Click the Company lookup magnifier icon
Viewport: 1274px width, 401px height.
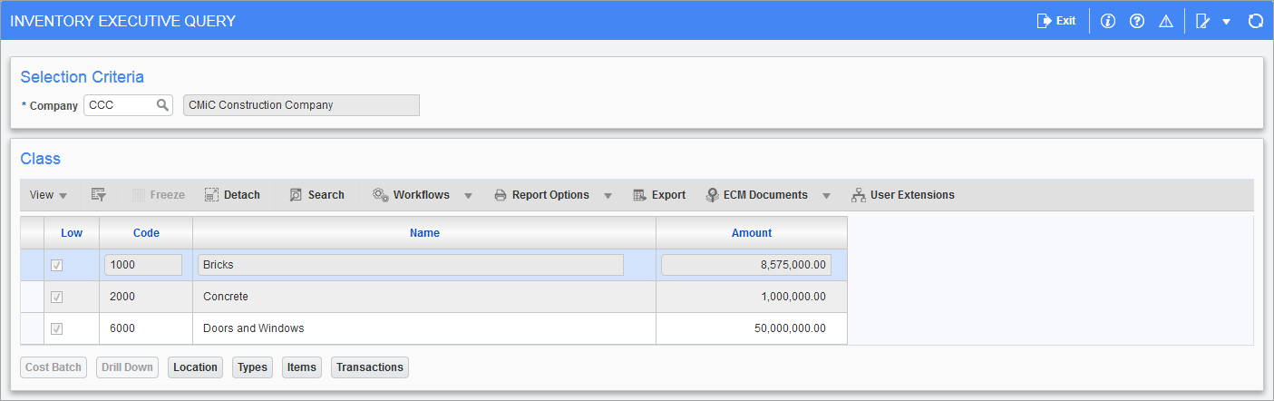(162, 105)
